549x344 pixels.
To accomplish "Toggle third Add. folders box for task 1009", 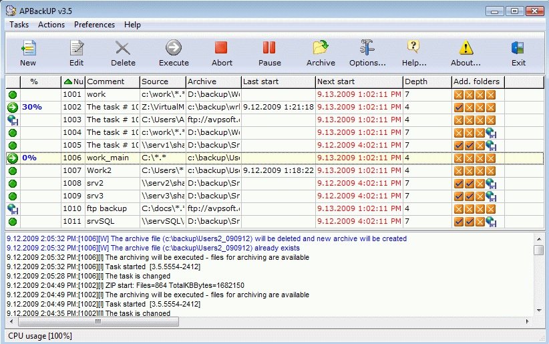I will 480,196.
